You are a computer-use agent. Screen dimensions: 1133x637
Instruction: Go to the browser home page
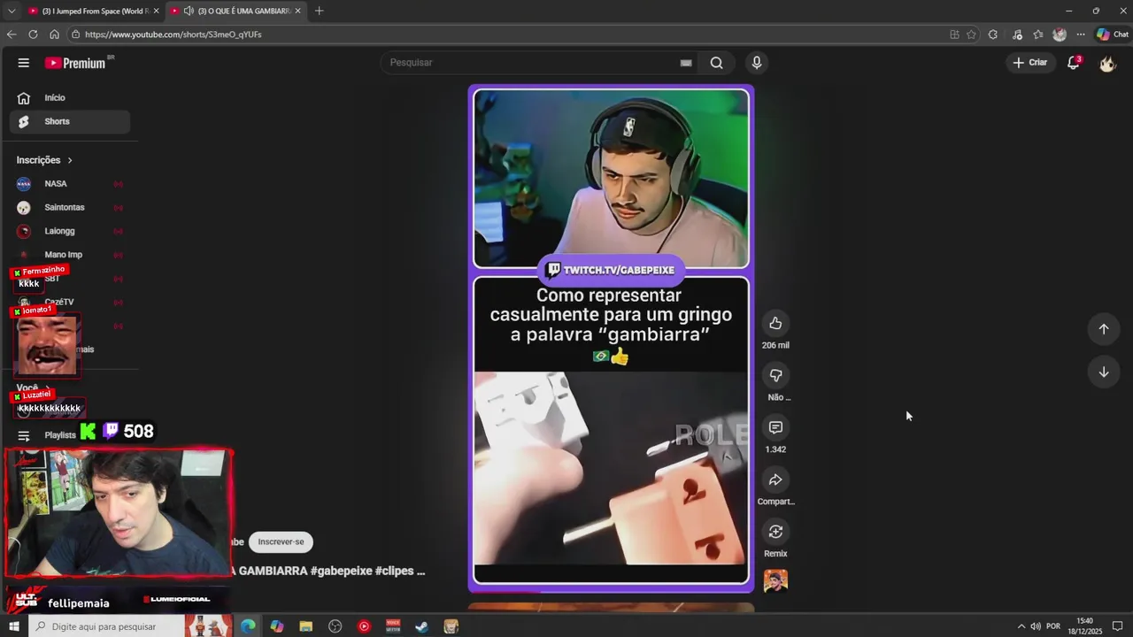[54, 35]
